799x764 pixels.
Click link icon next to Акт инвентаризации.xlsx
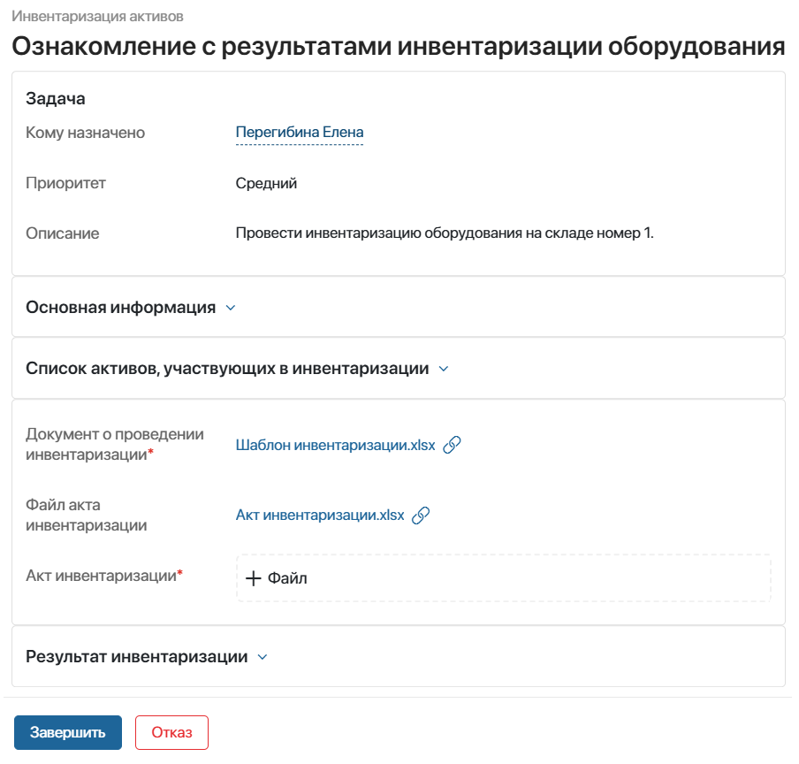click(x=421, y=516)
